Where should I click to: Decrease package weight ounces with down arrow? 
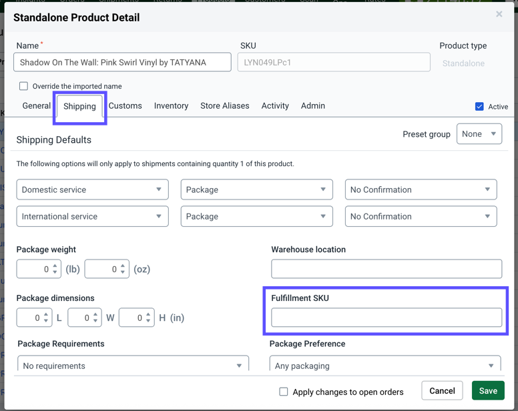pyautogui.click(x=123, y=272)
